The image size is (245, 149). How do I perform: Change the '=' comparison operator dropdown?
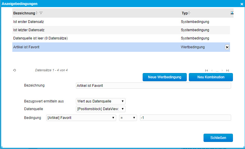point(128,117)
